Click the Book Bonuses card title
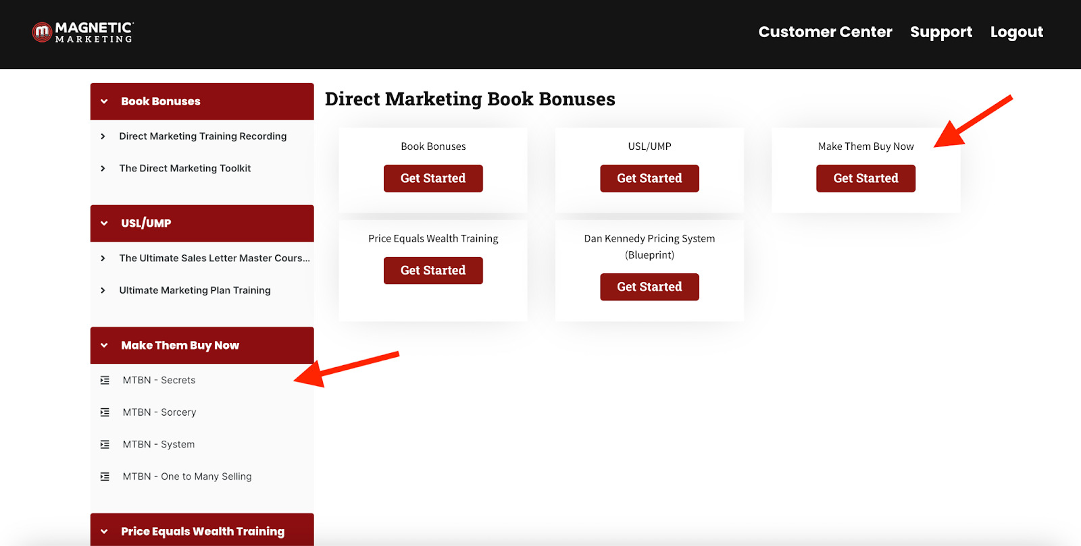 433,146
